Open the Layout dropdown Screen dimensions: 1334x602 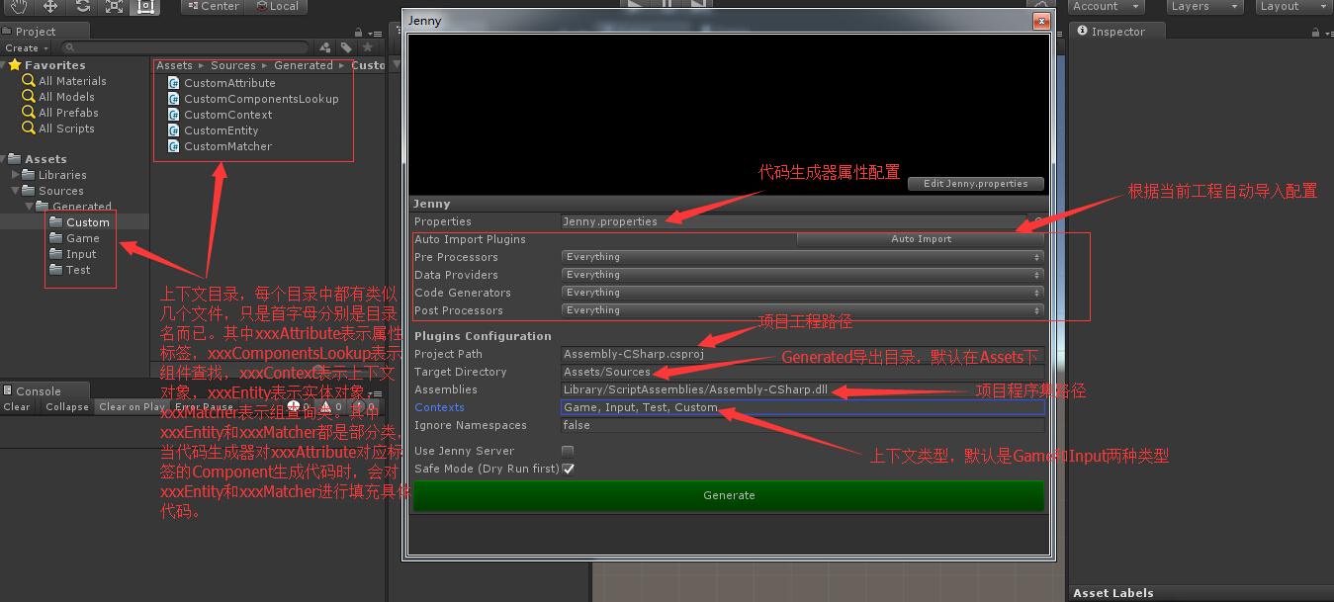1292,6
